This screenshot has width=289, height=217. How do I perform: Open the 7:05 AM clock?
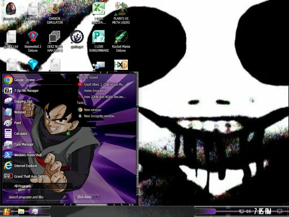tap(263, 211)
